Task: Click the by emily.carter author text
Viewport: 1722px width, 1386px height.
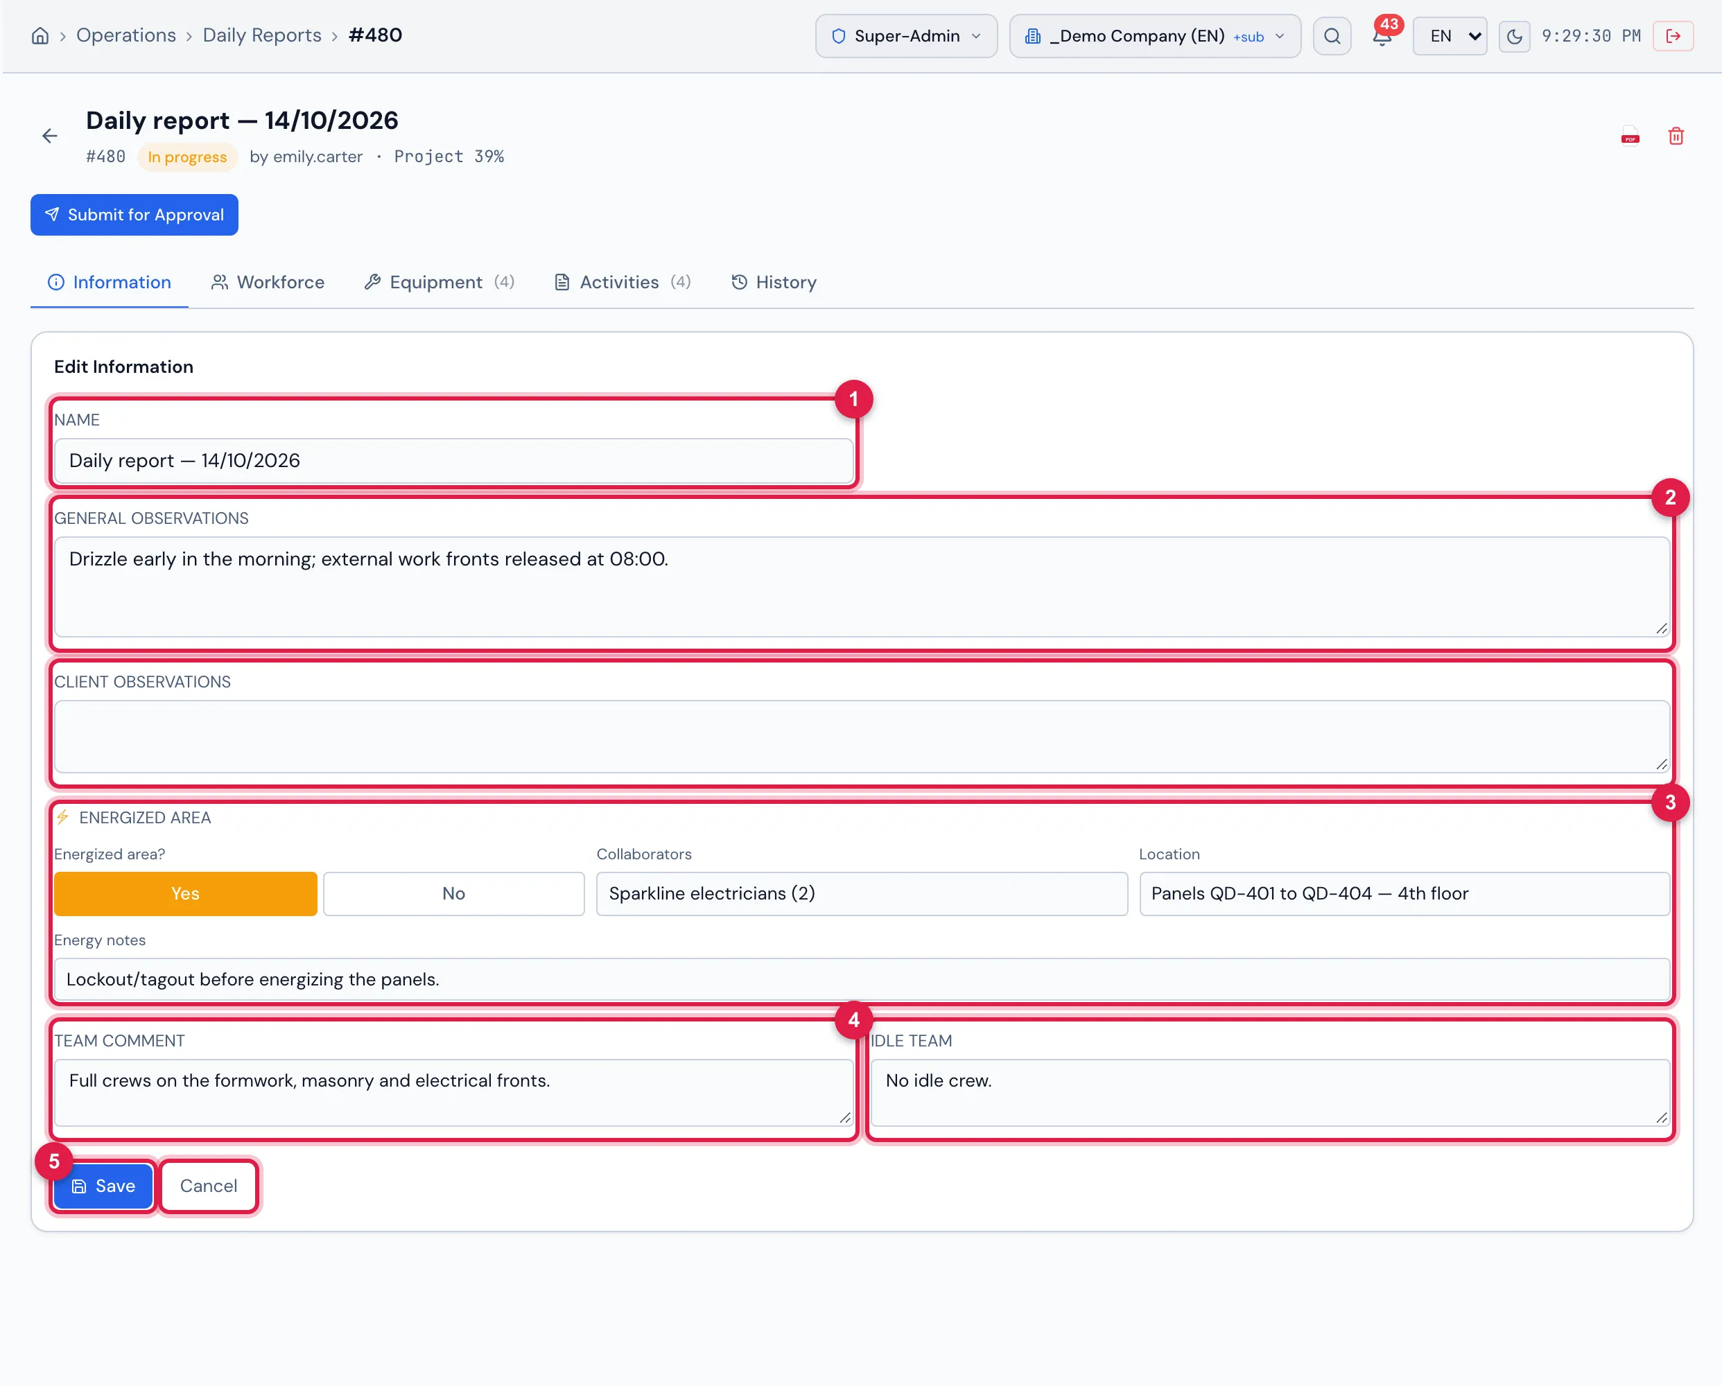Action: click(306, 157)
